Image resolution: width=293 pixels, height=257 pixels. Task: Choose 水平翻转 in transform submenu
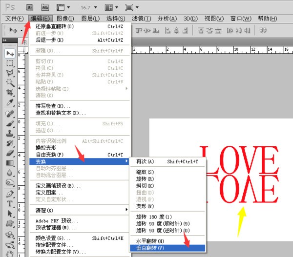[167, 241]
